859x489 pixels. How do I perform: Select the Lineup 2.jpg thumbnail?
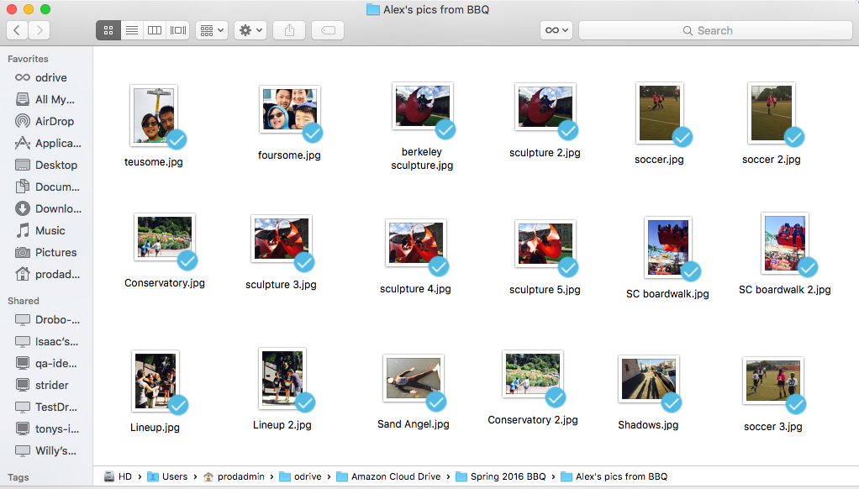(x=282, y=379)
